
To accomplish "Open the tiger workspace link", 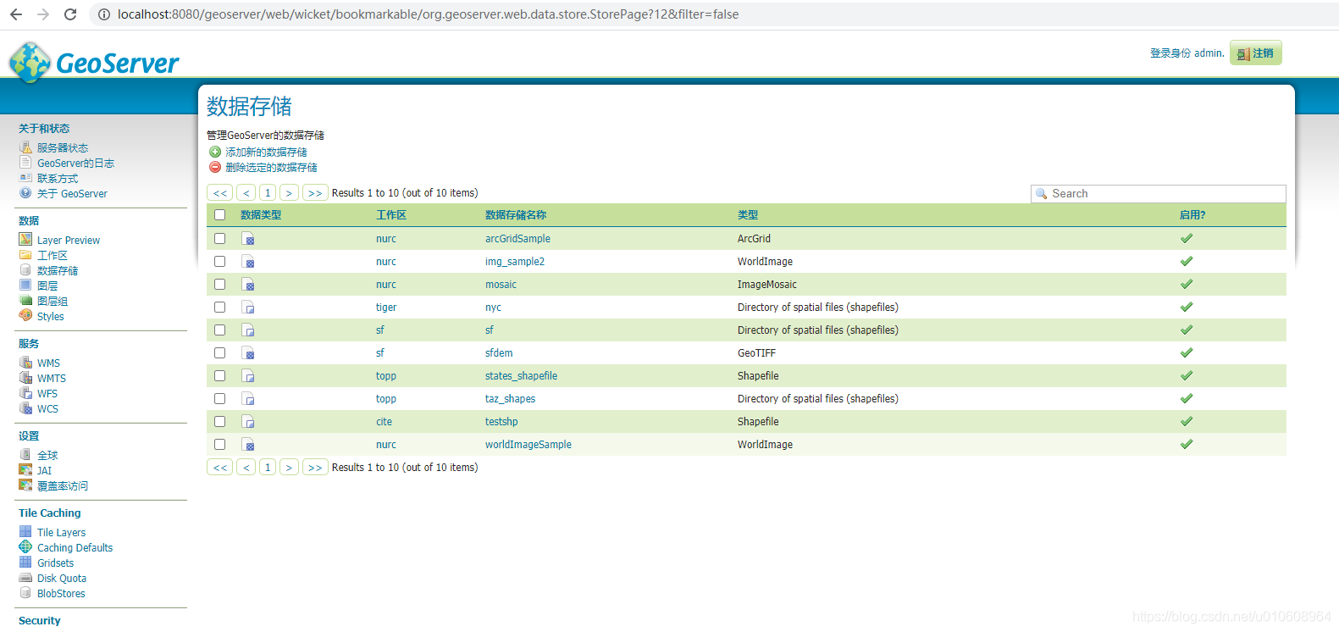I will coord(386,308).
